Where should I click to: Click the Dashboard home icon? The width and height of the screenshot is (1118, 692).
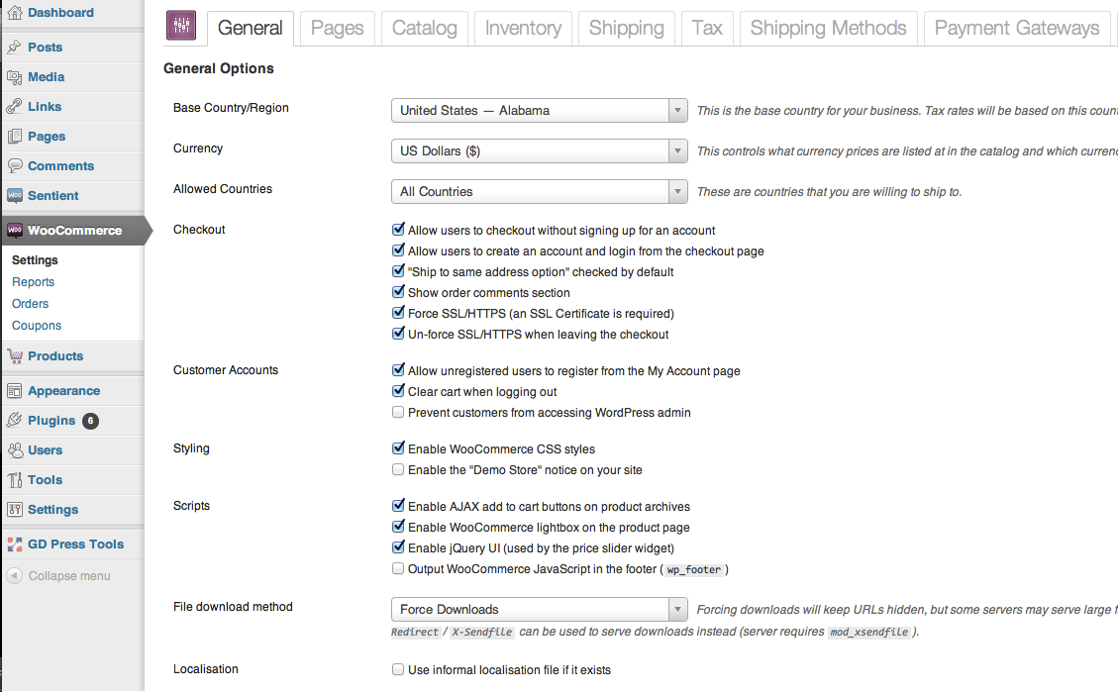coord(14,12)
